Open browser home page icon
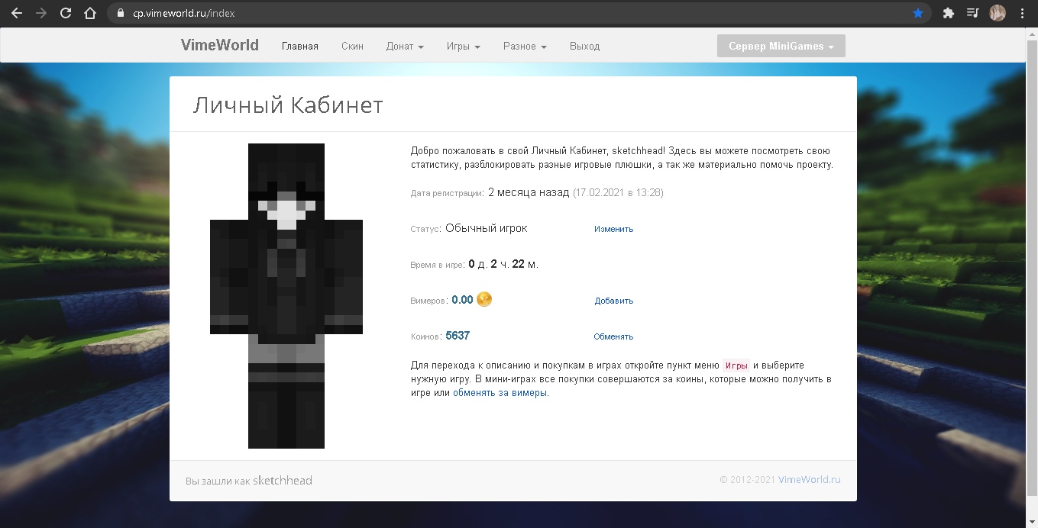 (x=90, y=13)
